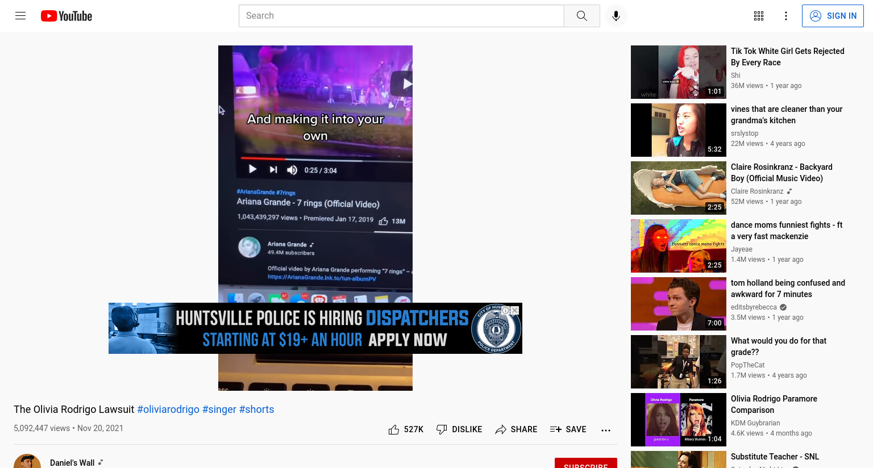Image resolution: width=873 pixels, height=468 pixels.
Task: Open 'Tik Tok White Girl Gets Rejected' title
Action: click(788, 57)
